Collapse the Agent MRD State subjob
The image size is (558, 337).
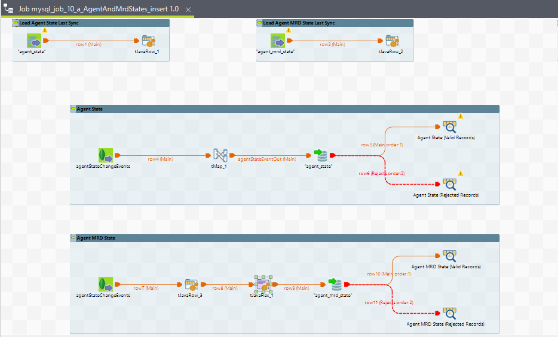coord(73,238)
